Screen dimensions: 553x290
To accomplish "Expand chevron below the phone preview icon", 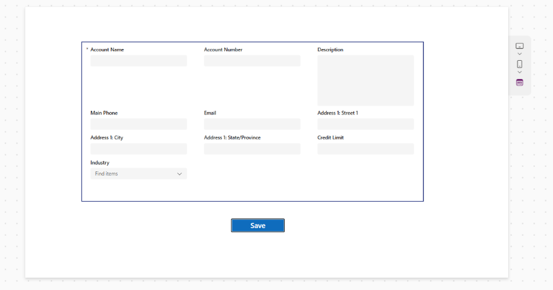I will point(519,72).
